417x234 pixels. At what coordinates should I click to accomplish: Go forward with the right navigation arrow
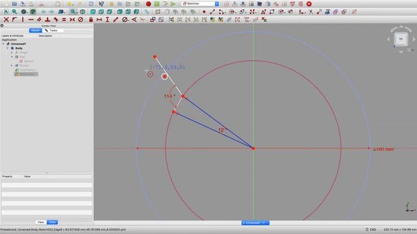pos(51,12)
